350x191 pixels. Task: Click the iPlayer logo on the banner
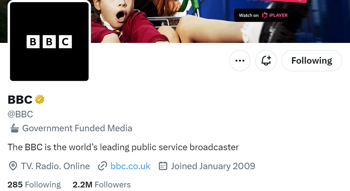274,15
